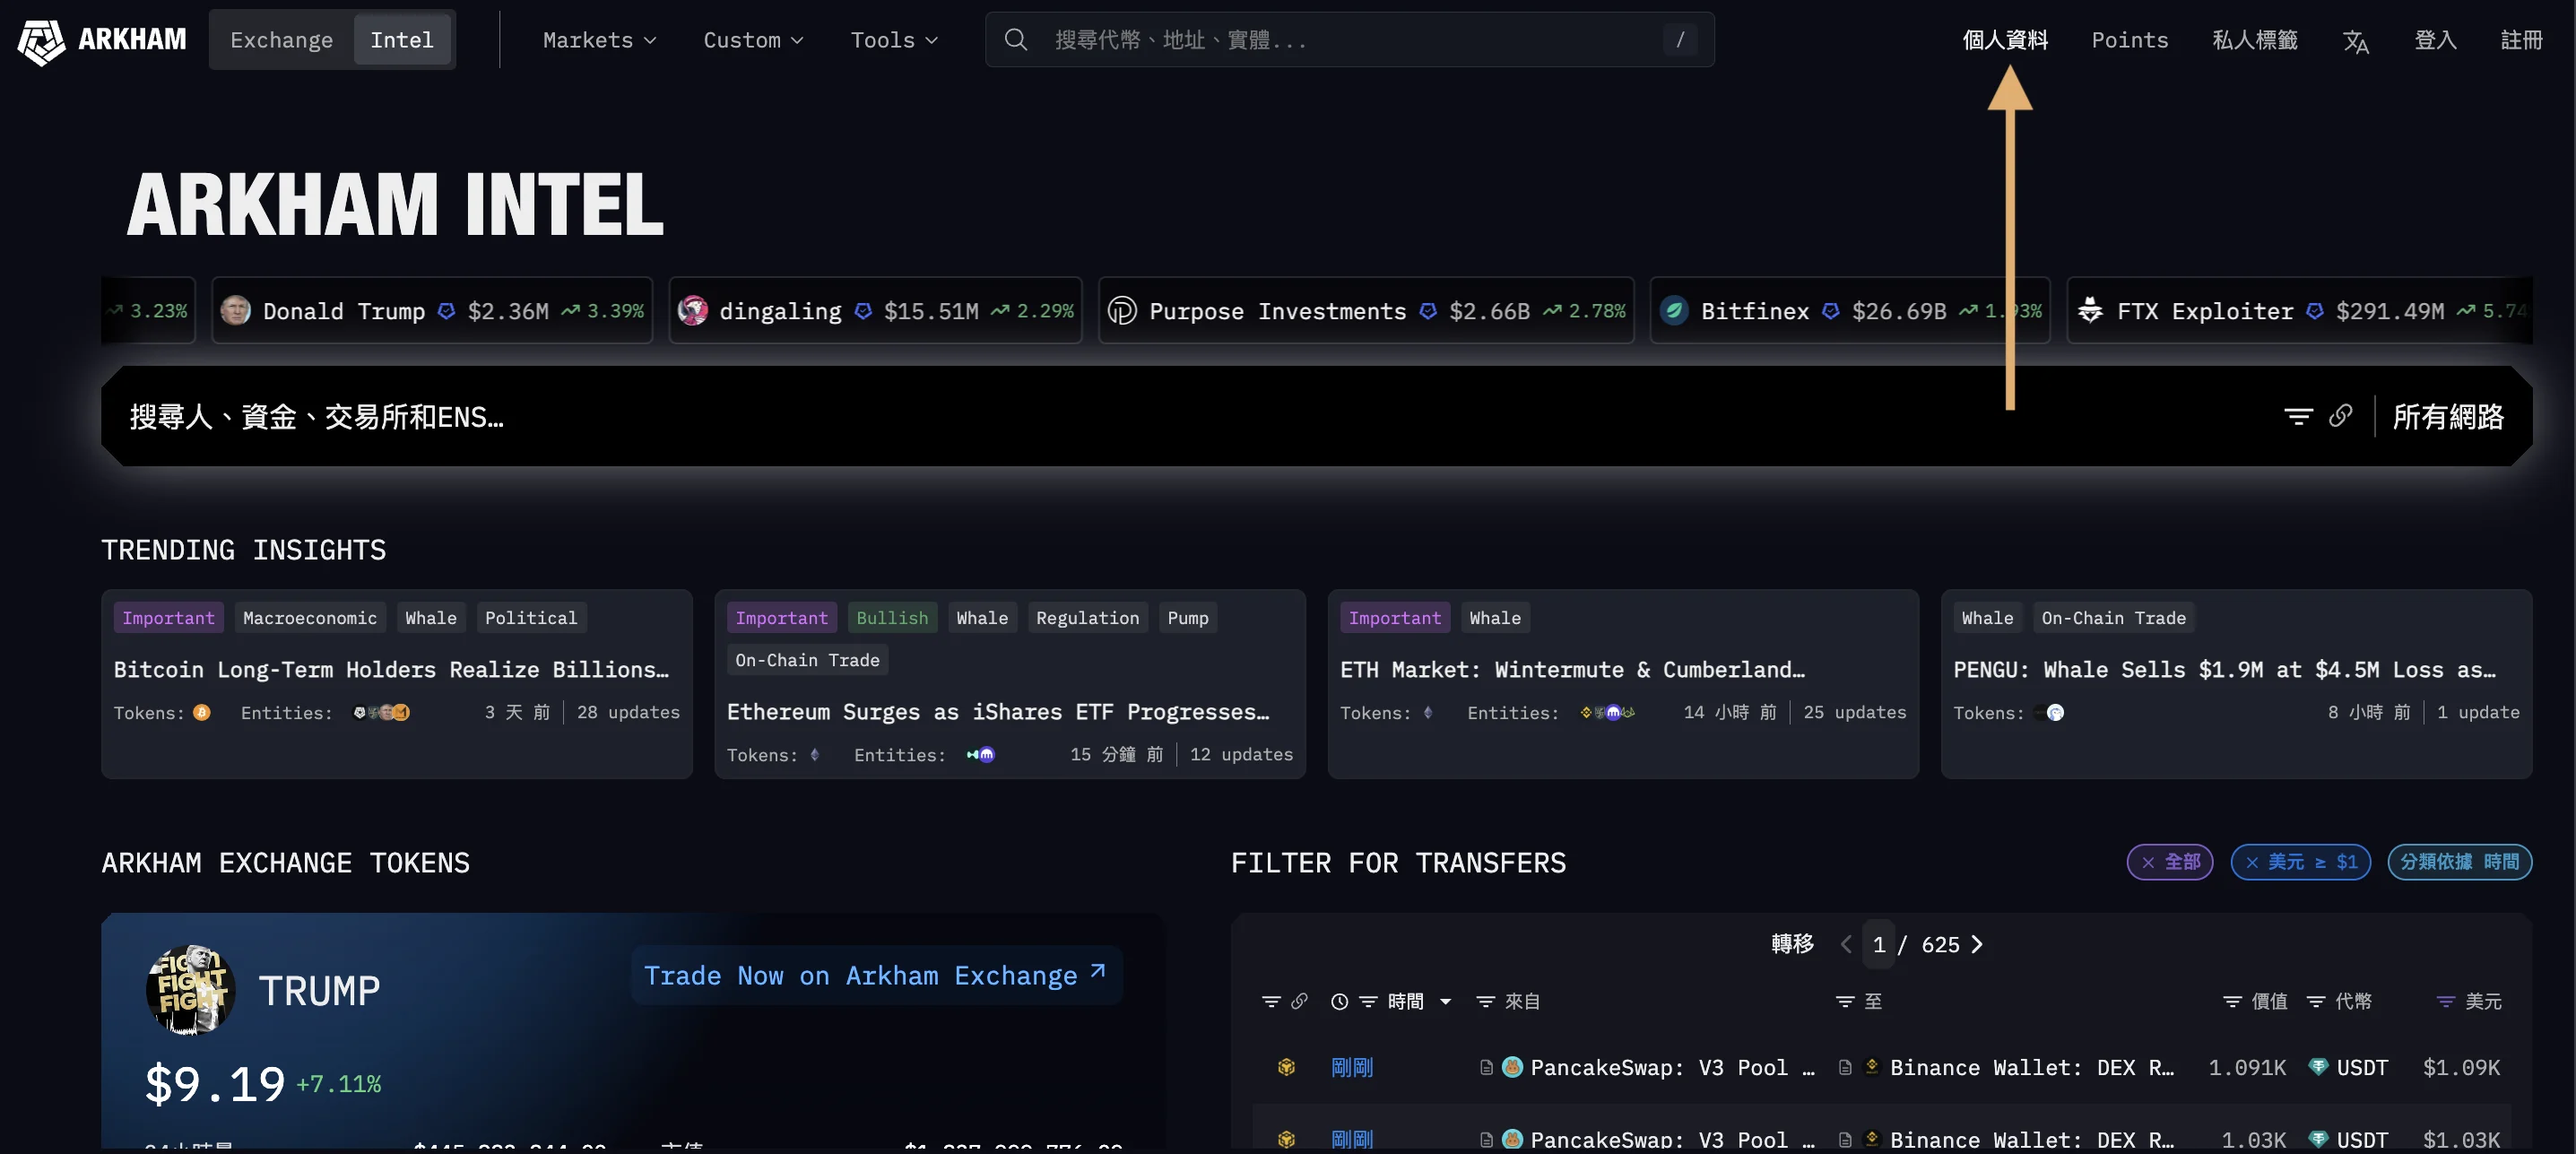
Task: Click the FTX Exploiter entity name
Action: coord(2205,311)
